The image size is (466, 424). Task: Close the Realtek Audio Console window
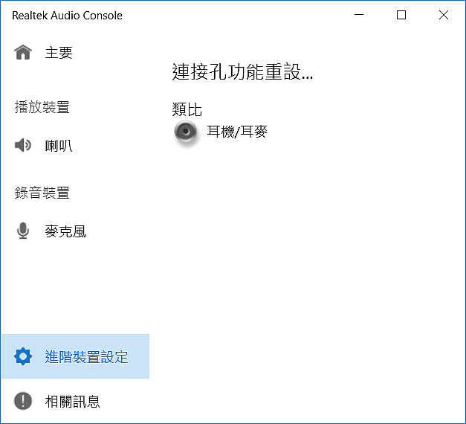coord(444,15)
